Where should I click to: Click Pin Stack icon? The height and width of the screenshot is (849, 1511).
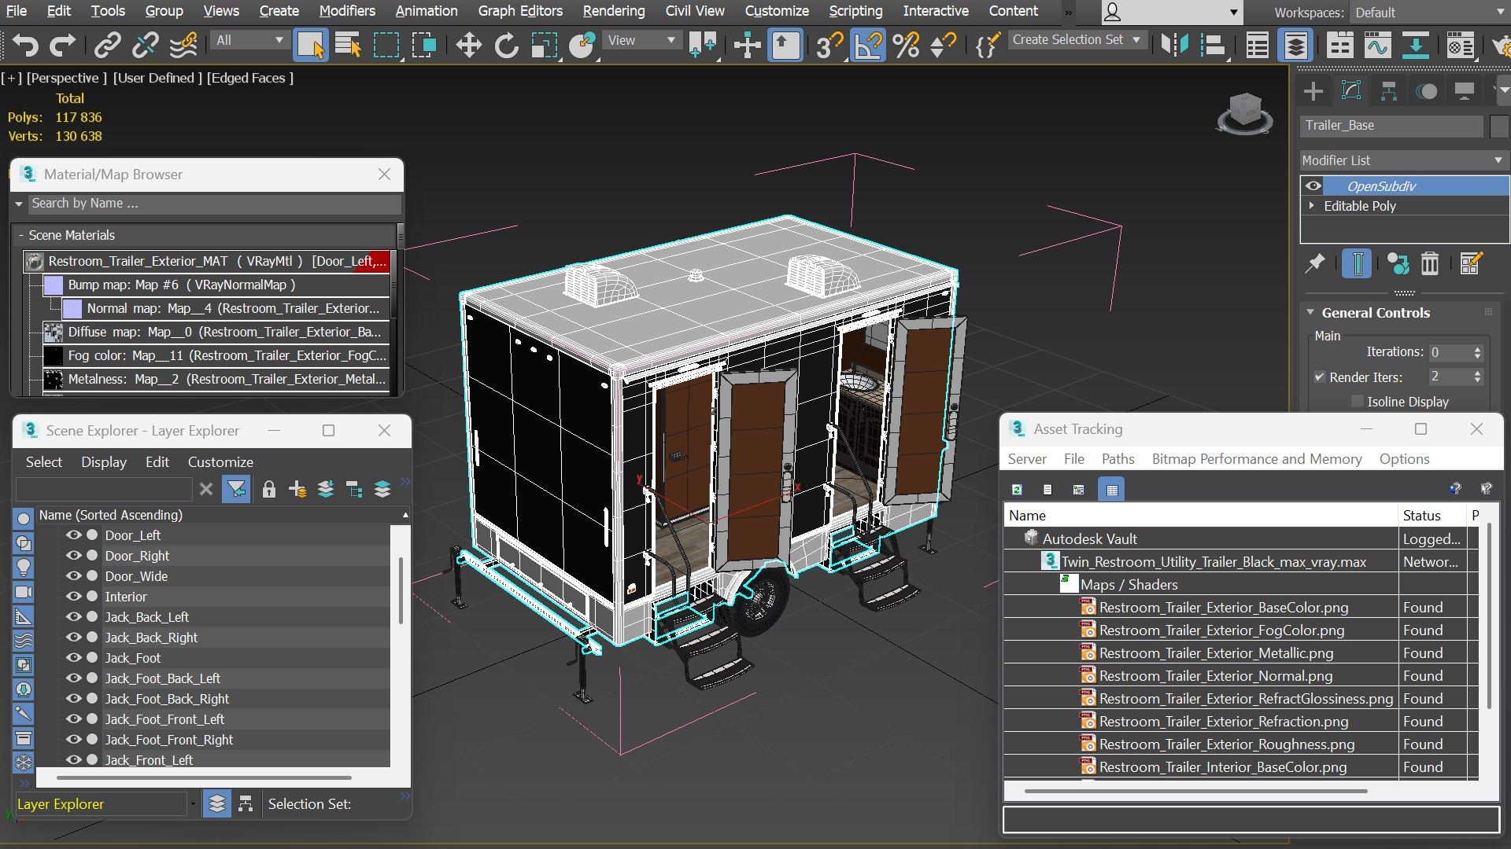click(x=1314, y=263)
